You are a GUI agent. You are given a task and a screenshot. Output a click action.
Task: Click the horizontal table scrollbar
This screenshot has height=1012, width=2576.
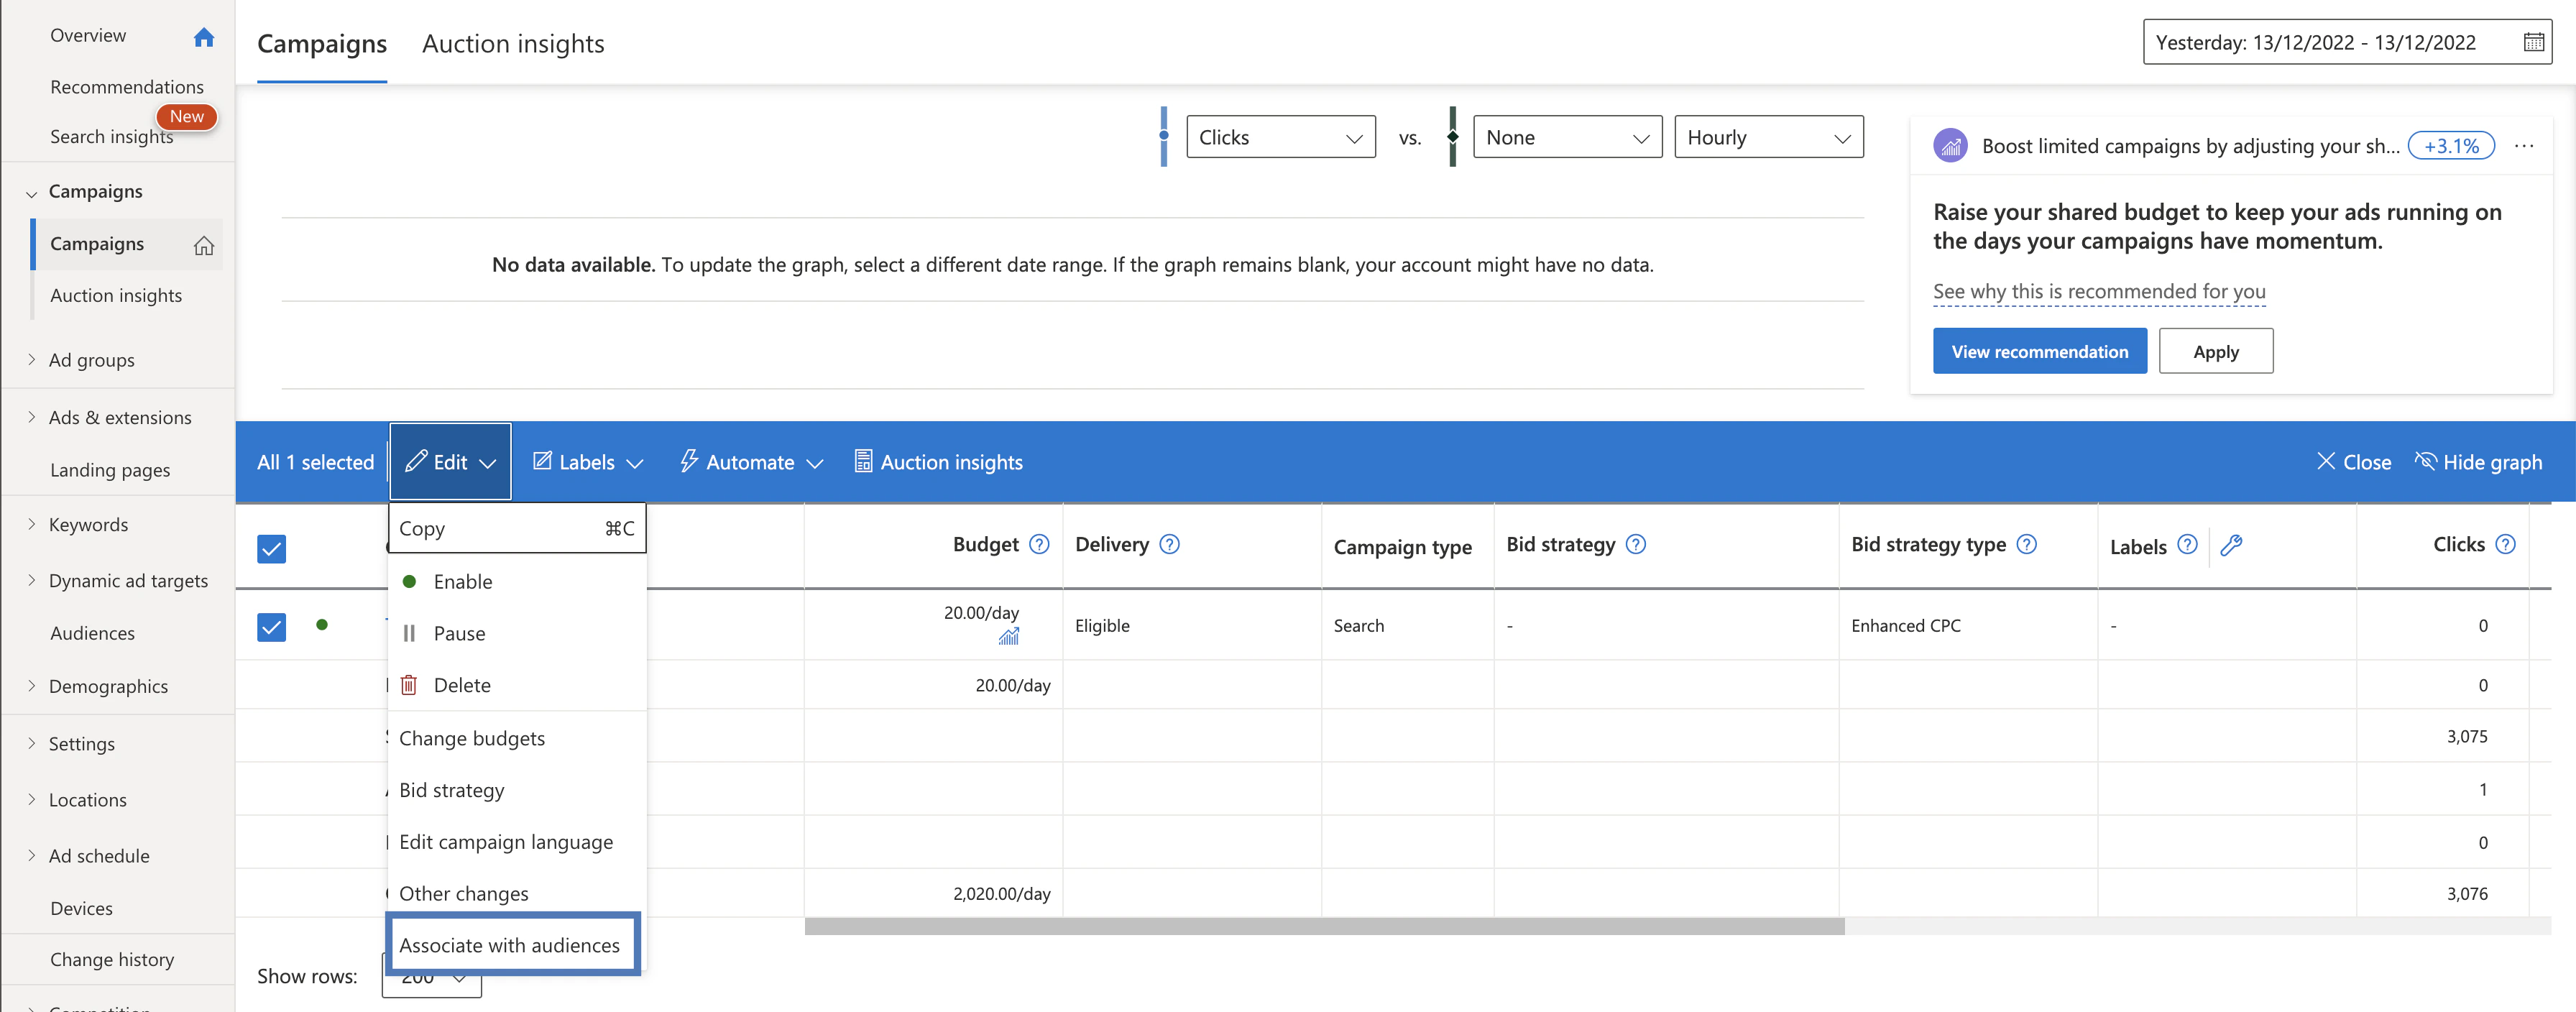coord(1324,927)
